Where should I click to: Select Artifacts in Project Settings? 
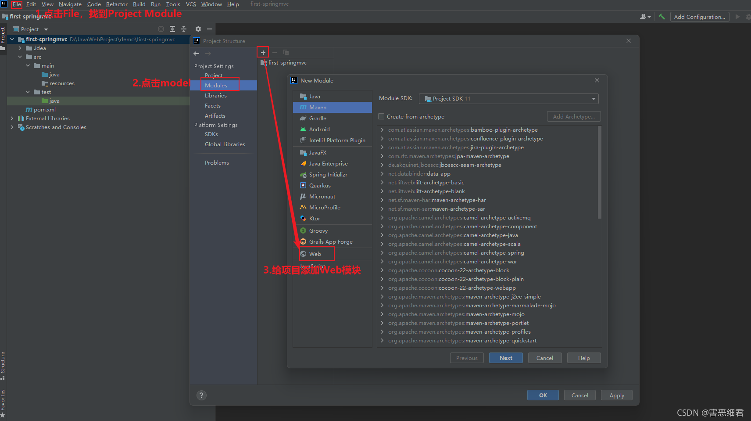point(224,116)
